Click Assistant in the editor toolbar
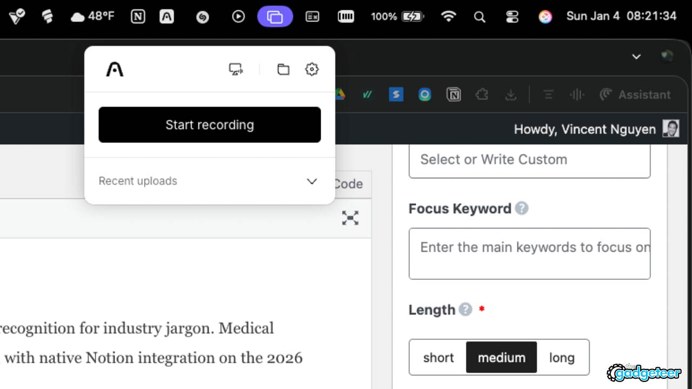Viewport: 692px width, 389px height. tap(643, 95)
